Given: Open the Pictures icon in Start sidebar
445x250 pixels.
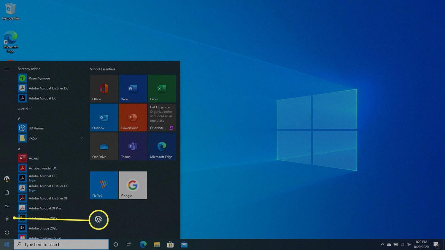Looking at the screenshot, I should click(7, 206).
